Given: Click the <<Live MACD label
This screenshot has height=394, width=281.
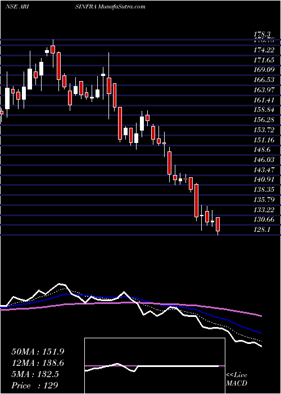Looking at the screenshot, I should [x=237, y=379].
